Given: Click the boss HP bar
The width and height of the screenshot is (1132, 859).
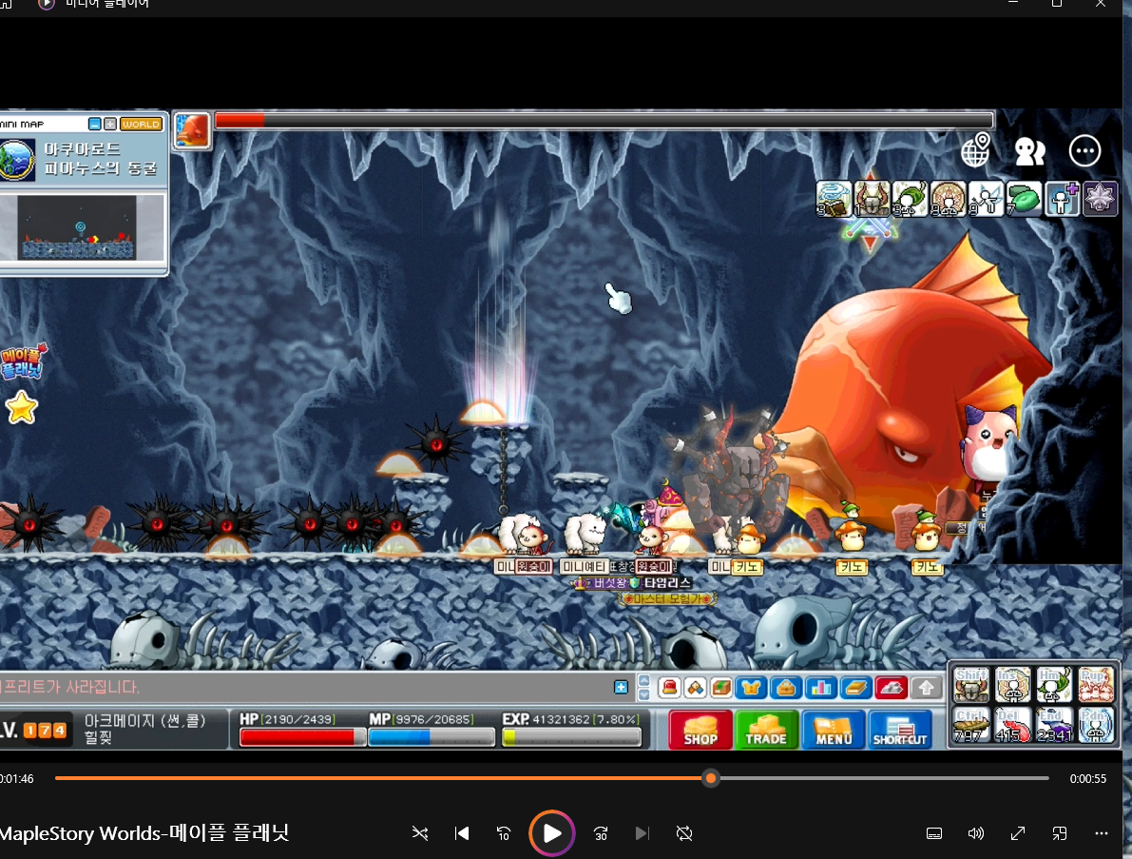Looking at the screenshot, I should coord(604,120).
